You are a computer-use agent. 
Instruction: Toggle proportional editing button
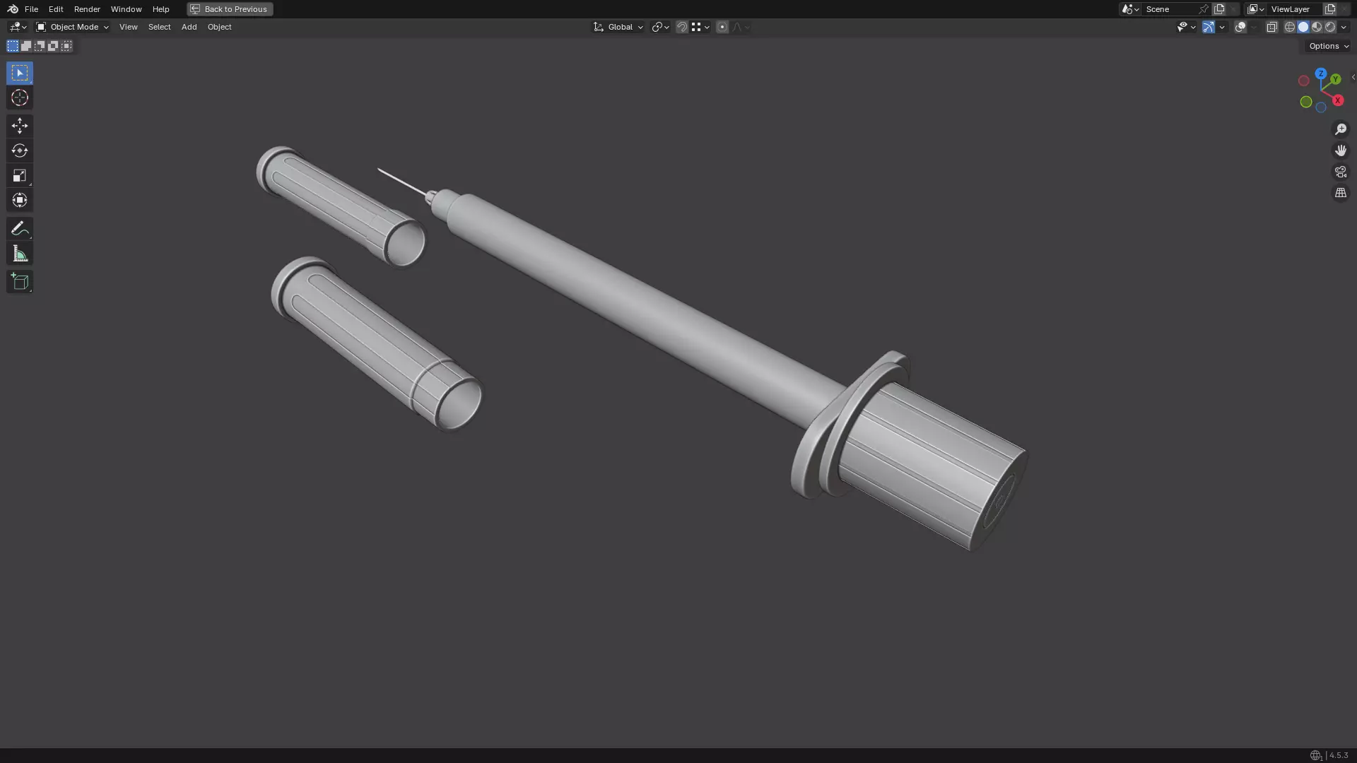pos(722,27)
